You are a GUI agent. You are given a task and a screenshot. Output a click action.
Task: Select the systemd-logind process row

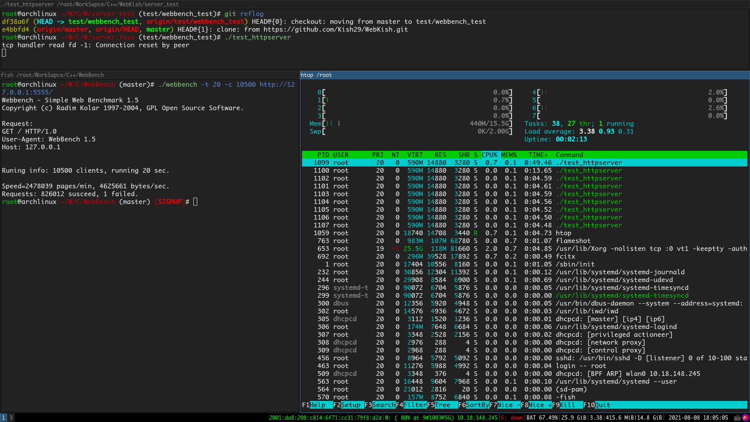pos(524,327)
